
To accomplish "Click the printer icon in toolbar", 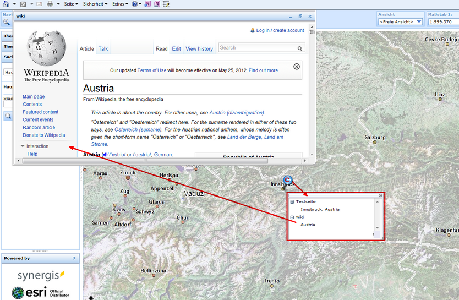I will coord(50,4).
